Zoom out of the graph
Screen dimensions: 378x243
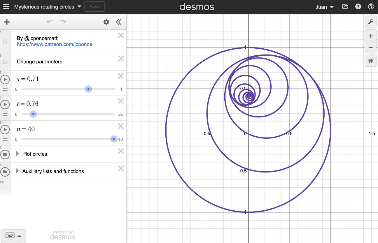click(371, 47)
